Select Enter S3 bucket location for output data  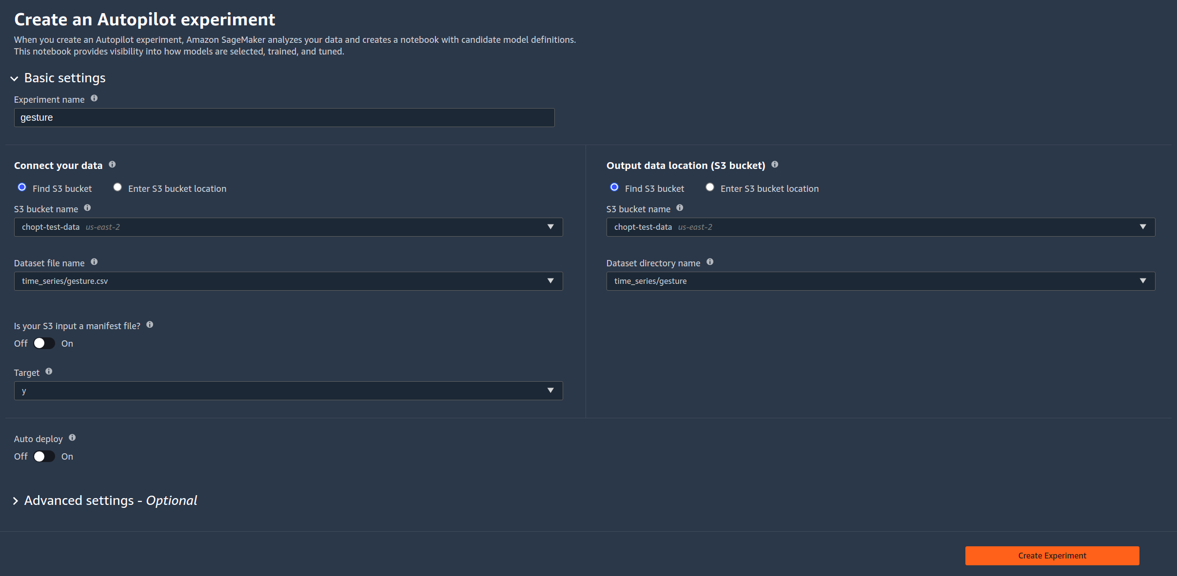click(710, 187)
